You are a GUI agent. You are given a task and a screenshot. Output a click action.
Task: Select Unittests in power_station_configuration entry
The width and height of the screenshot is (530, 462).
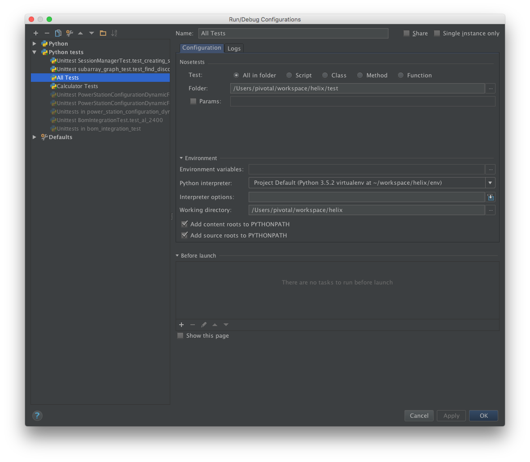click(100, 112)
